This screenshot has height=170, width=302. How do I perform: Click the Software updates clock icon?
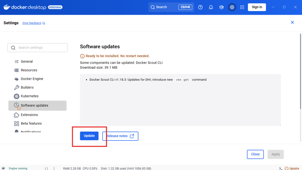coord(17,105)
